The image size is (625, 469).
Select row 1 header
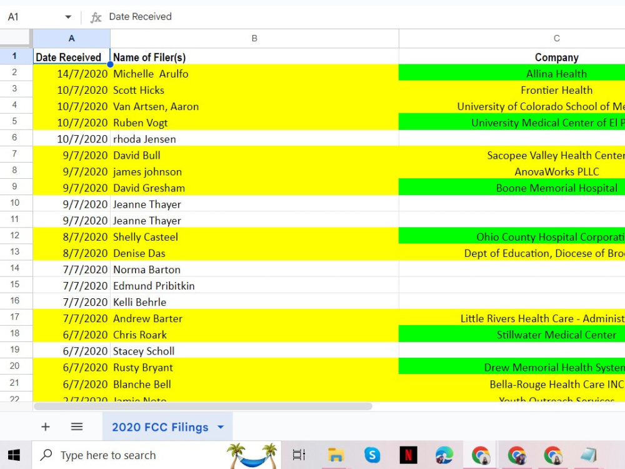pos(15,56)
